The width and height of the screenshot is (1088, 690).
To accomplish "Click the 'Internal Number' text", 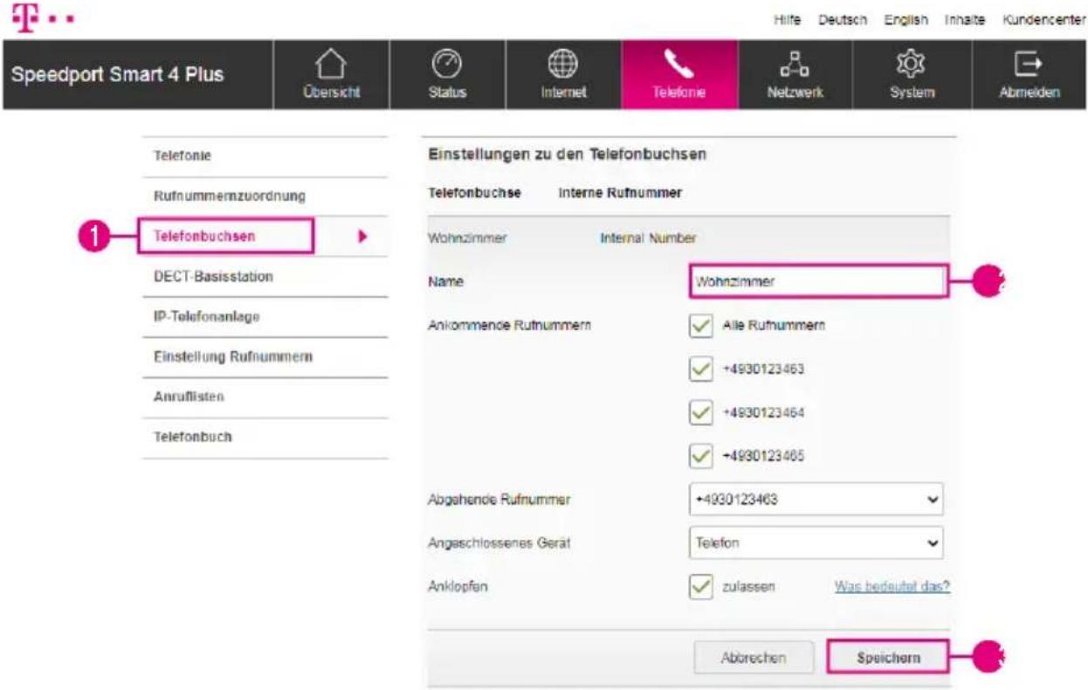I will point(648,238).
